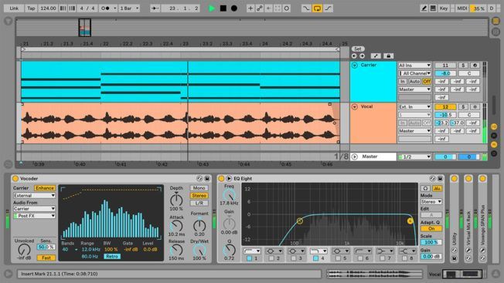Open EQ Eight band 1 filter type dropdown
This screenshot has width=504, height=283.
coord(252,251)
